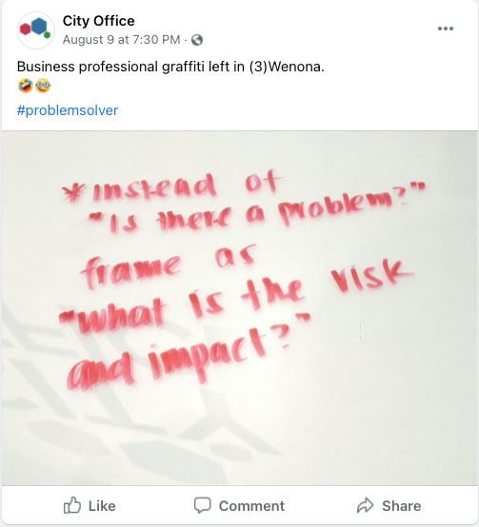479x527 pixels.
Task: Follow the #problemsolver hashtag
Action: pos(68,110)
